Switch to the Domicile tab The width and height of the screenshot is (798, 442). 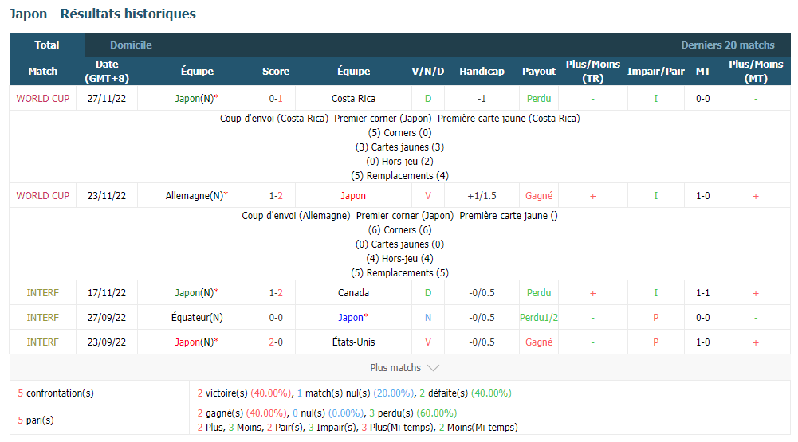pyautogui.click(x=131, y=45)
